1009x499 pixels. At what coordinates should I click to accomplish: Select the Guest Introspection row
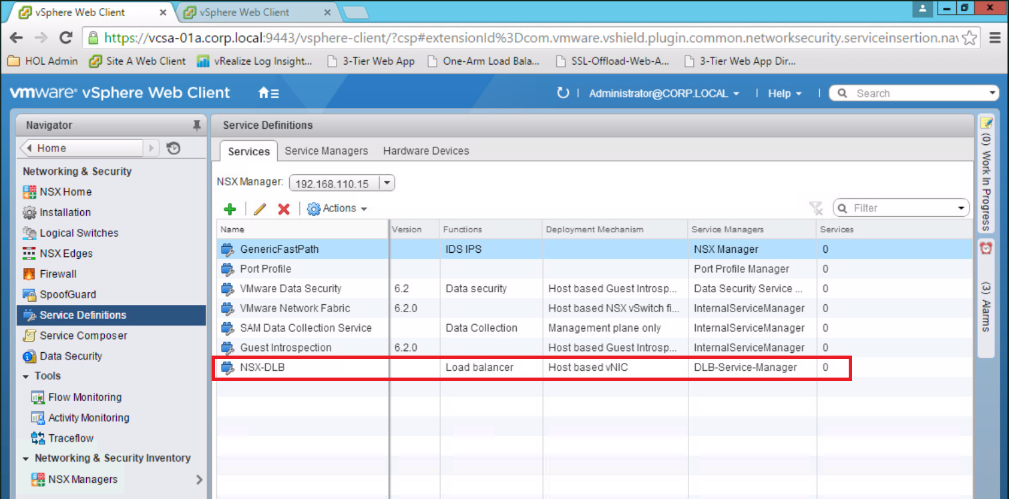pos(594,348)
